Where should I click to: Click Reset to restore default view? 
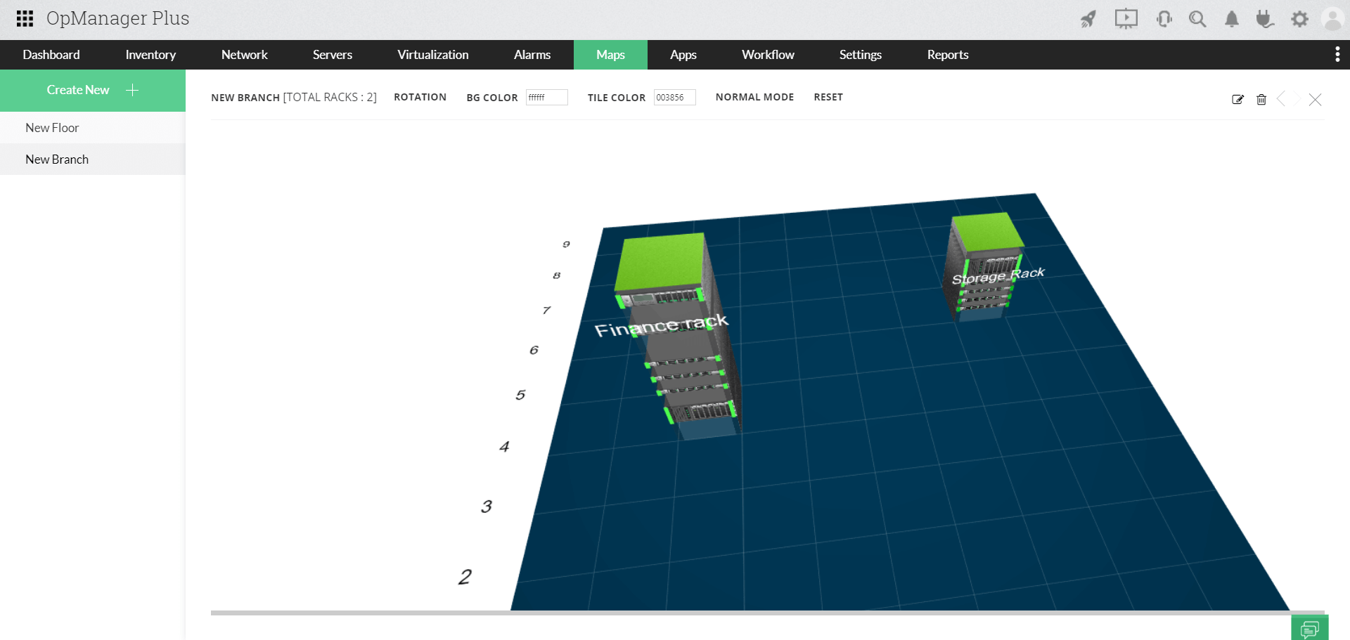click(x=828, y=97)
